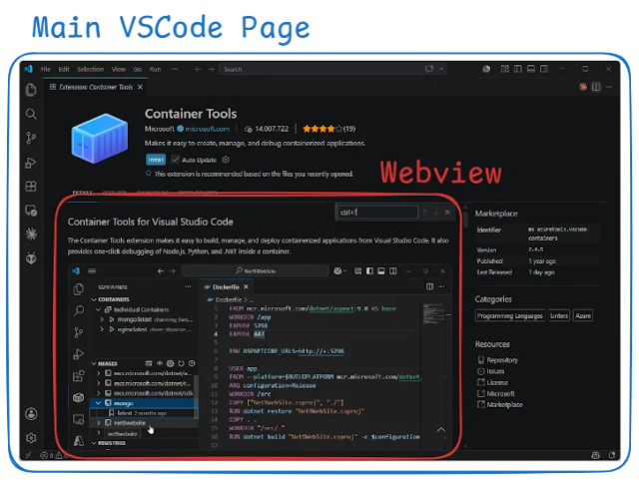Open the Remote Explorer view

pyautogui.click(x=31, y=211)
